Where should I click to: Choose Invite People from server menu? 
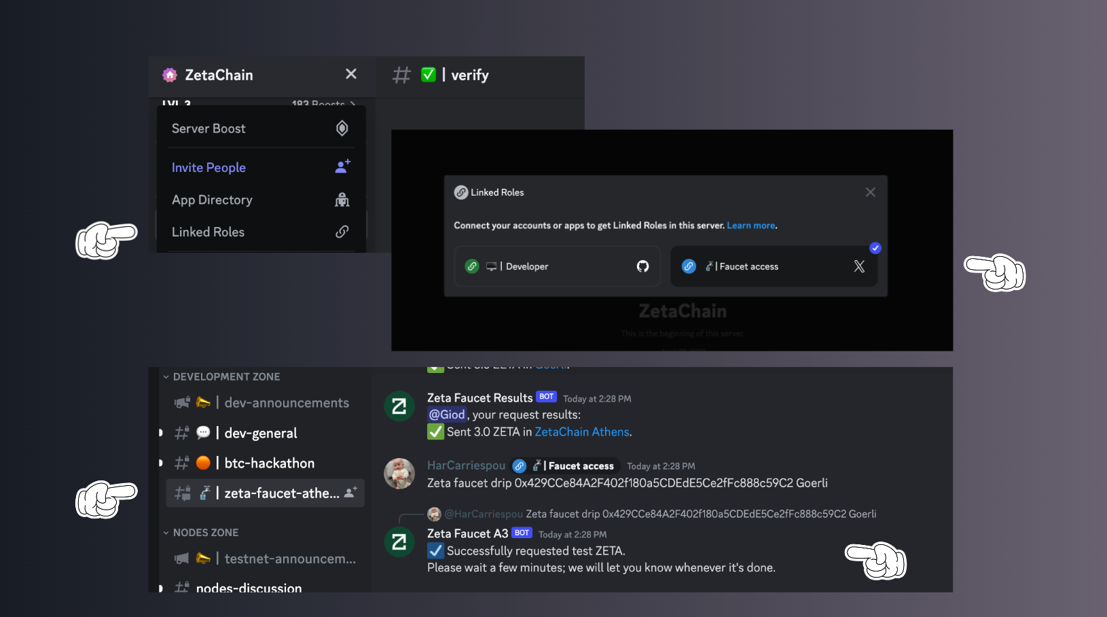(261, 167)
